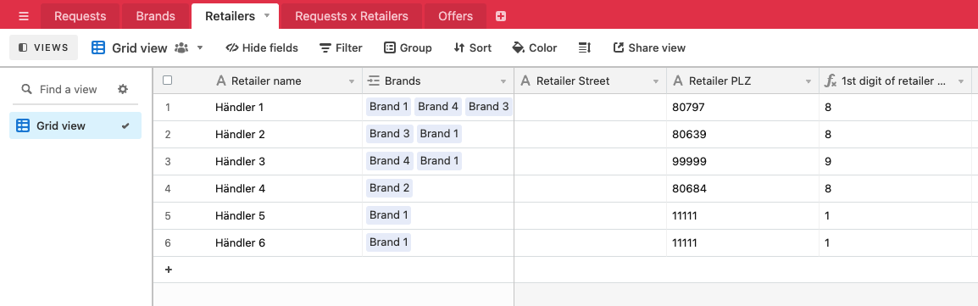
Task: Toggle the VIEWS sidebar
Action: point(44,47)
